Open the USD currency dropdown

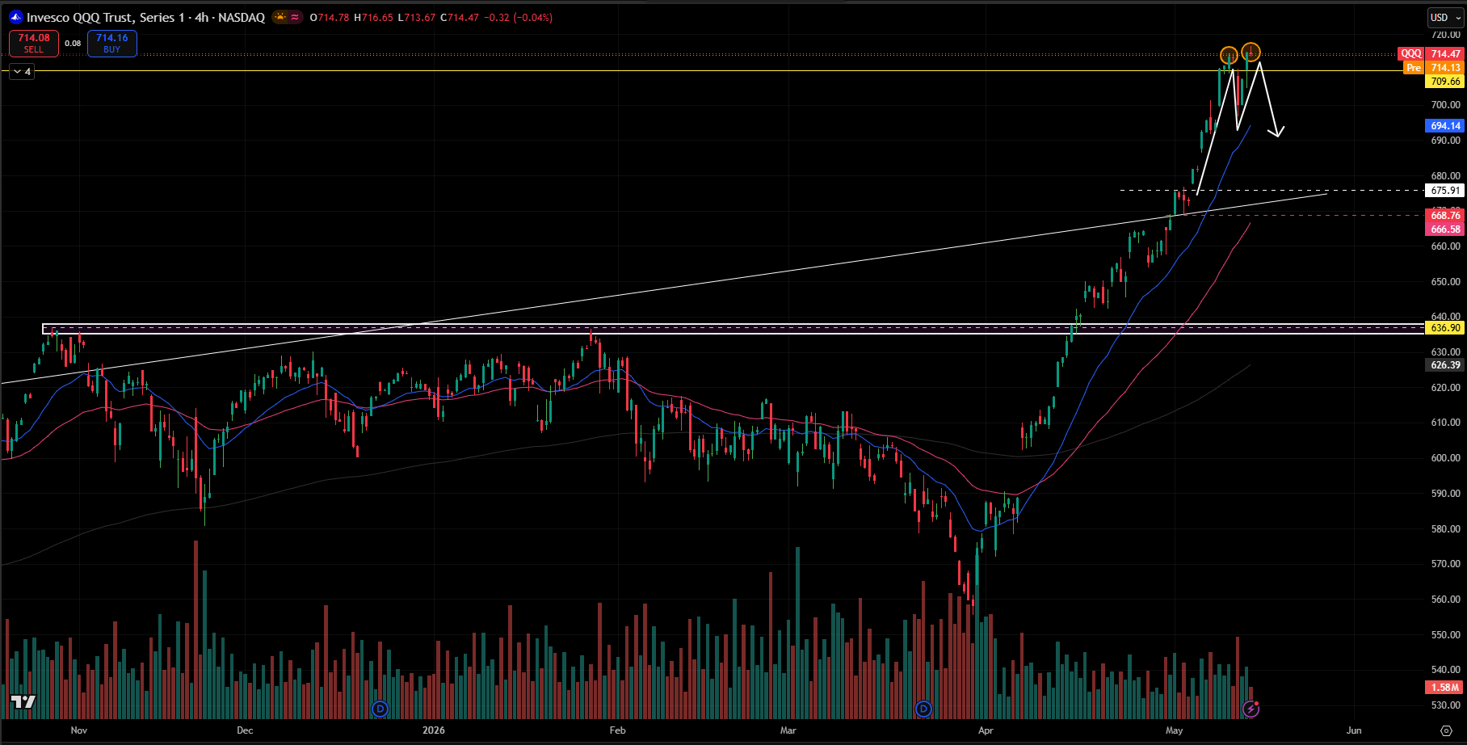pos(1444,17)
